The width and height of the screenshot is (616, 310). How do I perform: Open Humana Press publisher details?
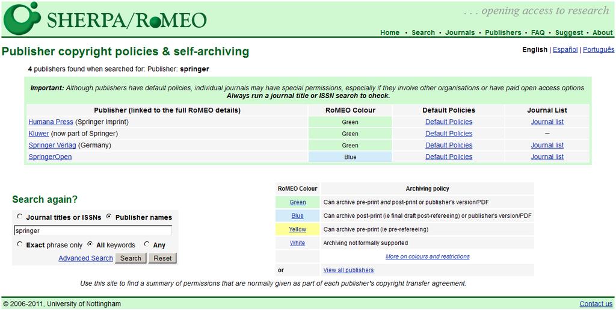[51, 122]
